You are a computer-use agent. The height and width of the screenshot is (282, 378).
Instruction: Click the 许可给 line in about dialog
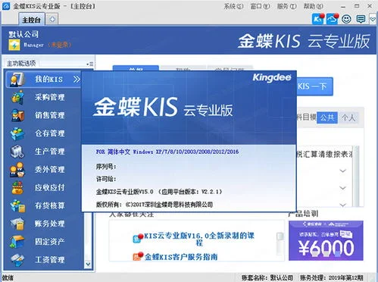click(106, 179)
